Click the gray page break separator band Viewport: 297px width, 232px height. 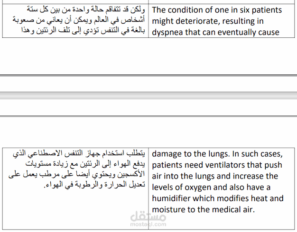148,95
